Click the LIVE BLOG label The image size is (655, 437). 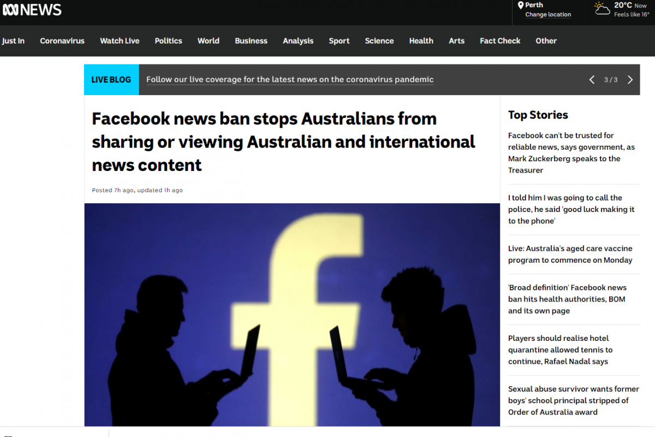(111, 80)
